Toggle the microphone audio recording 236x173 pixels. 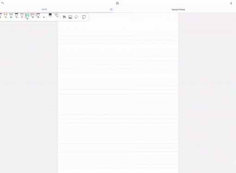tap(231, 3)
